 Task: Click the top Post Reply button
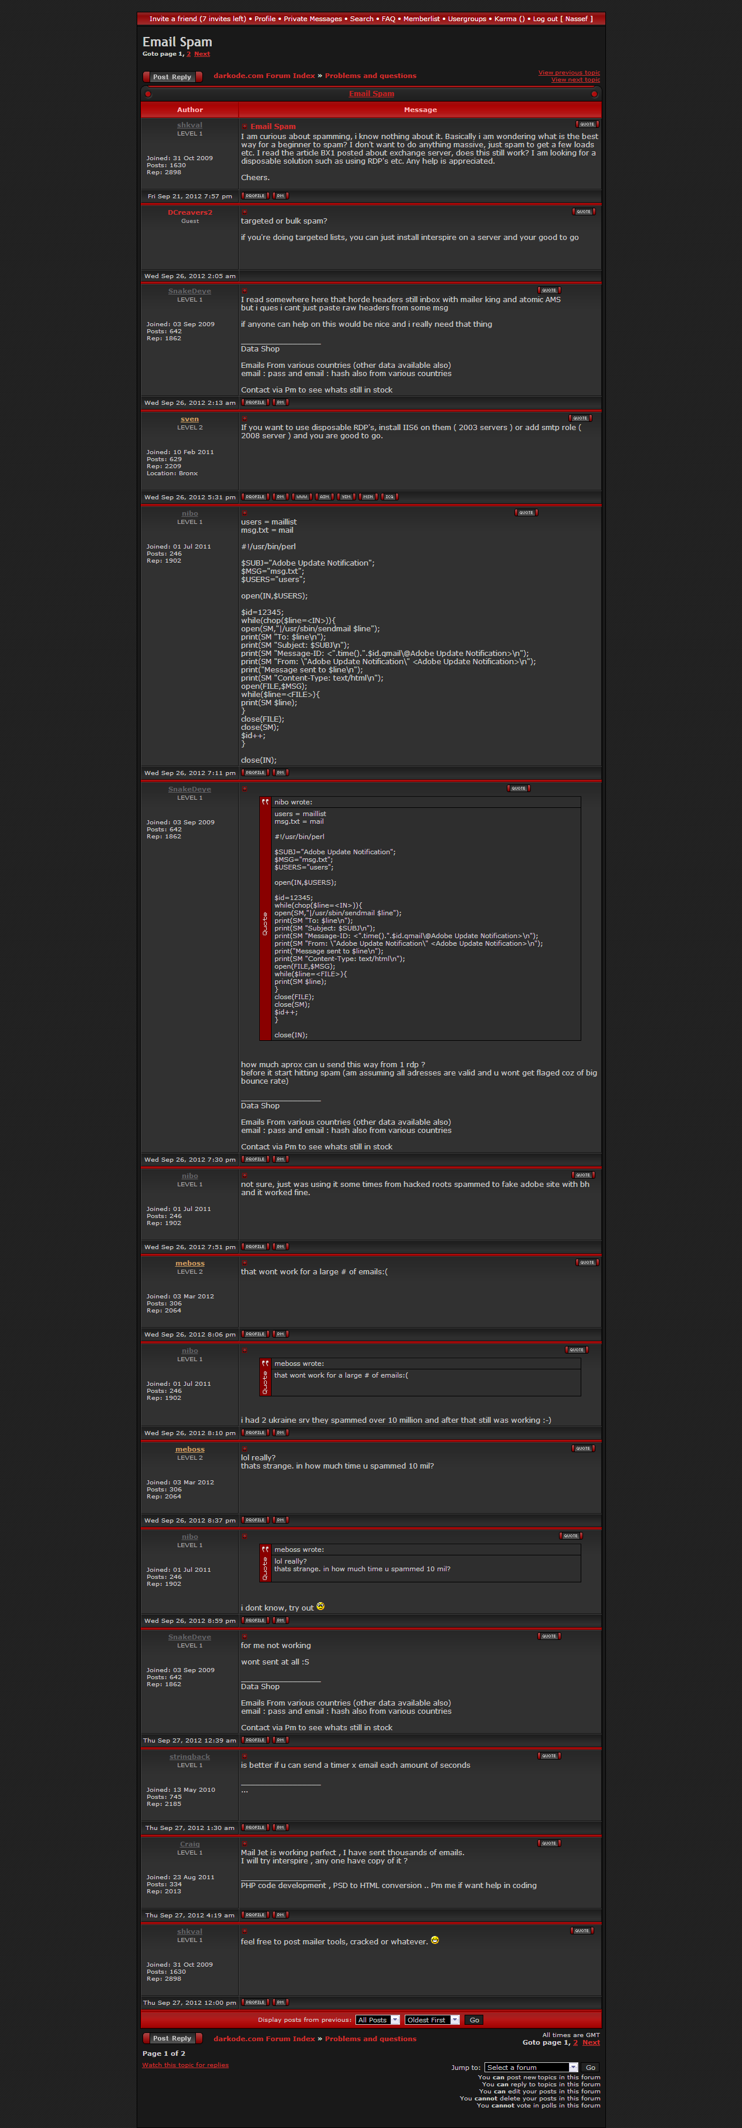point(172,77)
